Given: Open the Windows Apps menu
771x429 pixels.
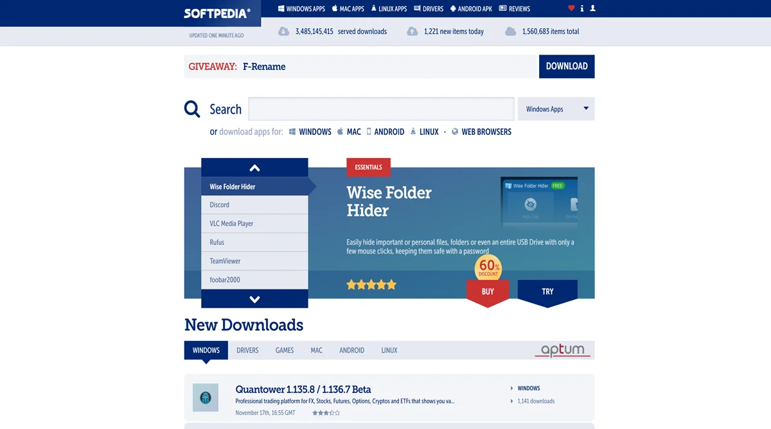Looking at the screenshot, I should 301,9.
